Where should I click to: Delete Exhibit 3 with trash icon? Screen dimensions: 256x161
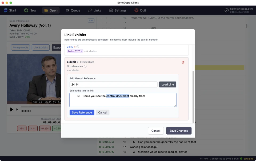pyautogui.click(x=183, y=63)
